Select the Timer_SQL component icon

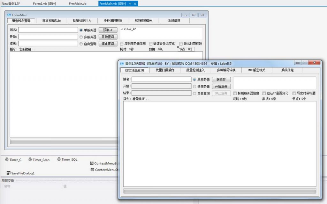pos(59,159)
